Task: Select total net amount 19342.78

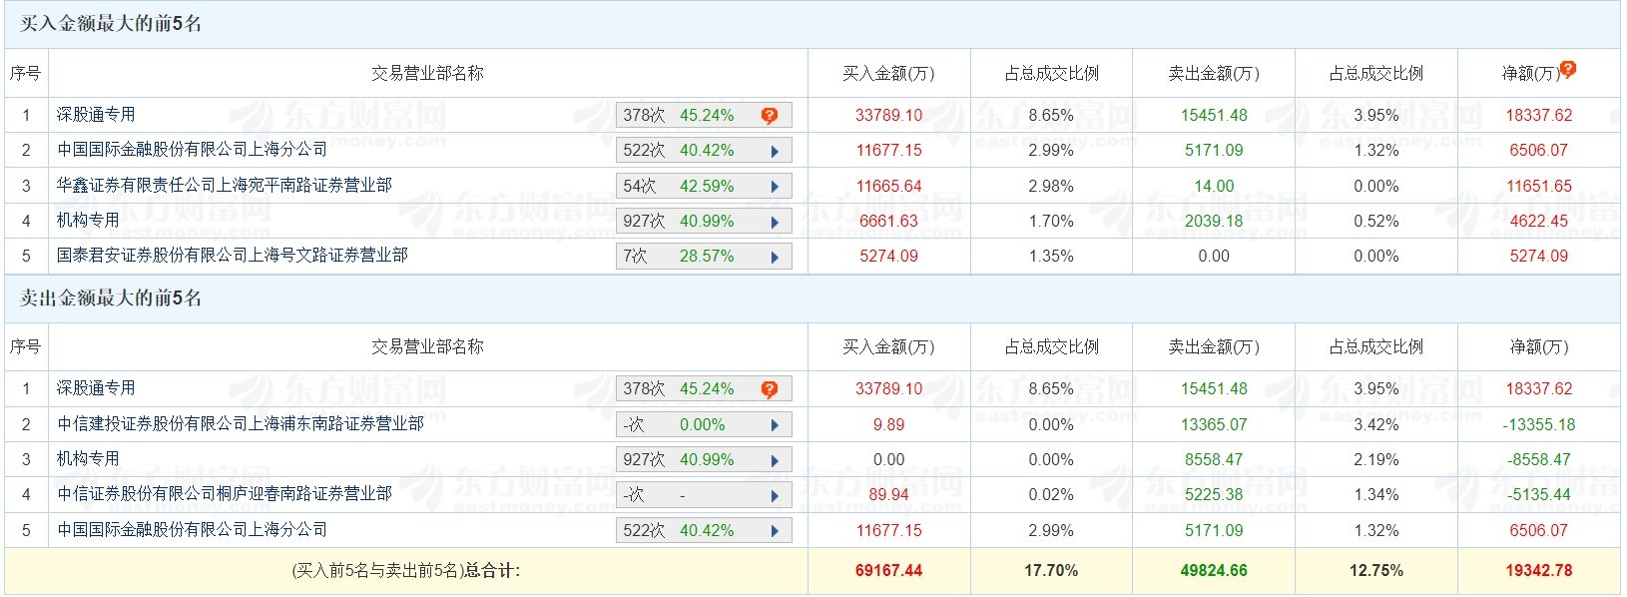Action: [x=1539, y=571]
